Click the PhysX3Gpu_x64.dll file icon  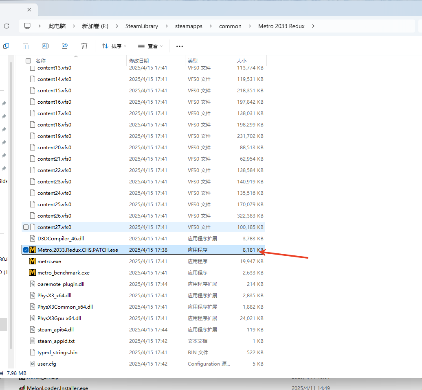33,318
